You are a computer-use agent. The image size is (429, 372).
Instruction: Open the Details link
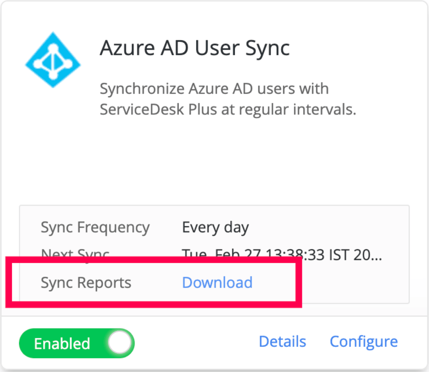tap(282, 341)
